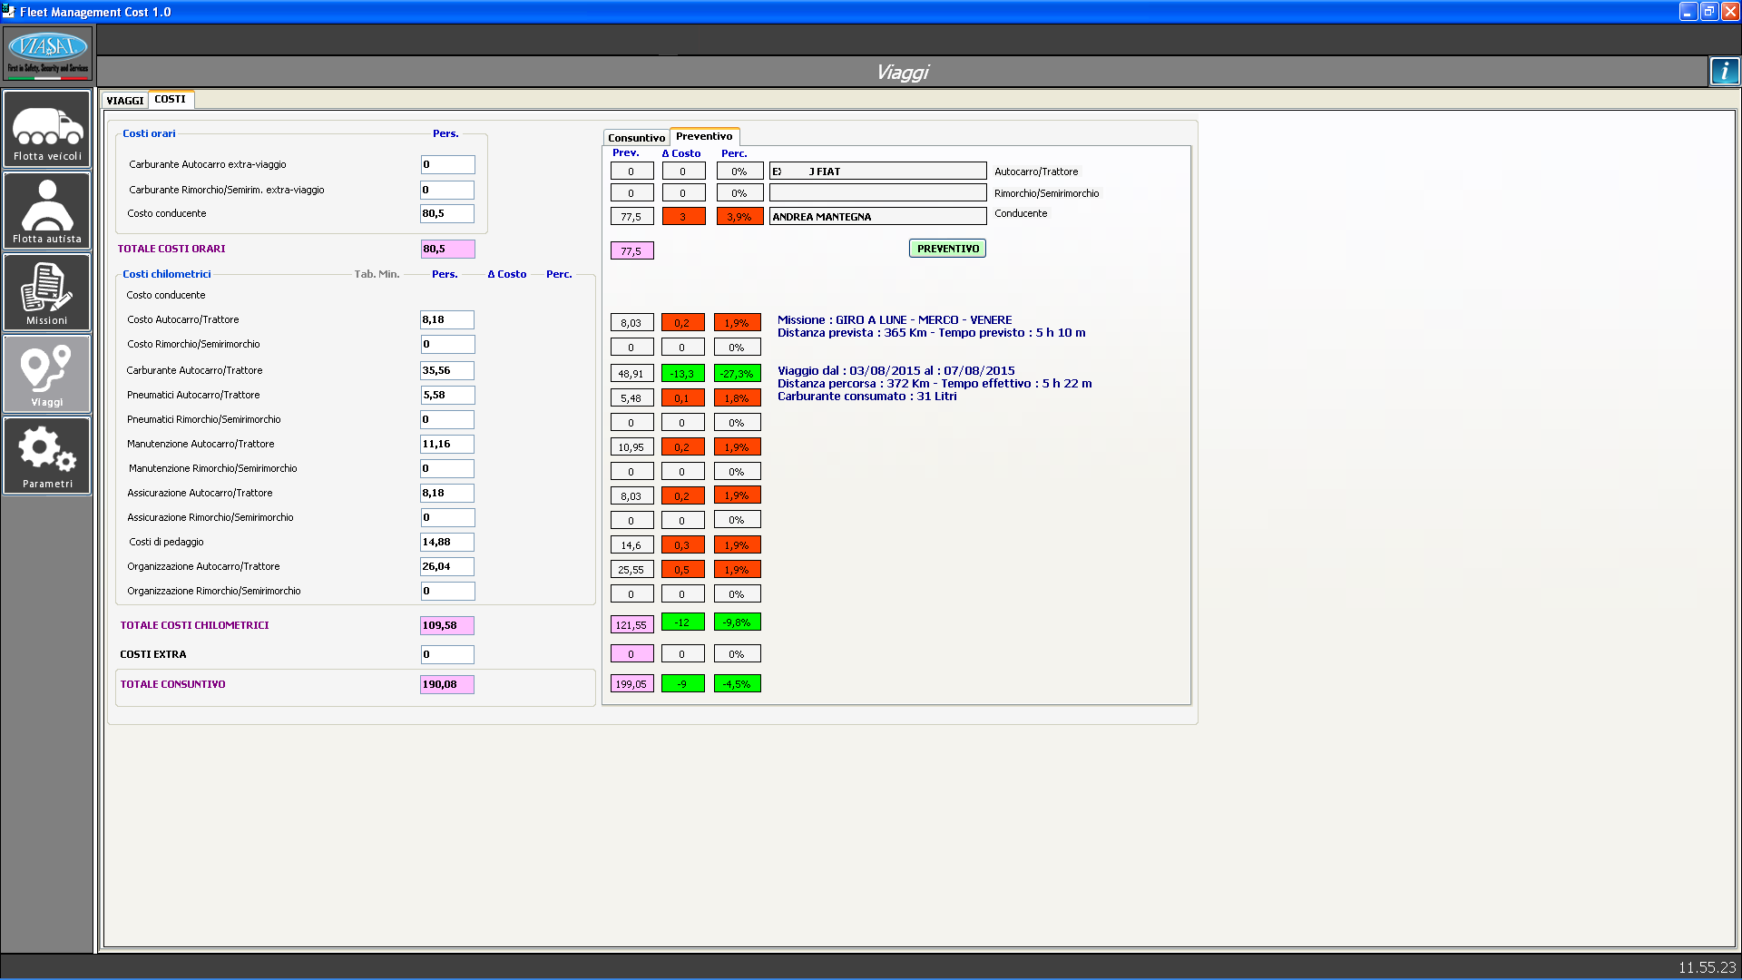Click Carburante consumato : 31 Litri text

tap(867, 396)
